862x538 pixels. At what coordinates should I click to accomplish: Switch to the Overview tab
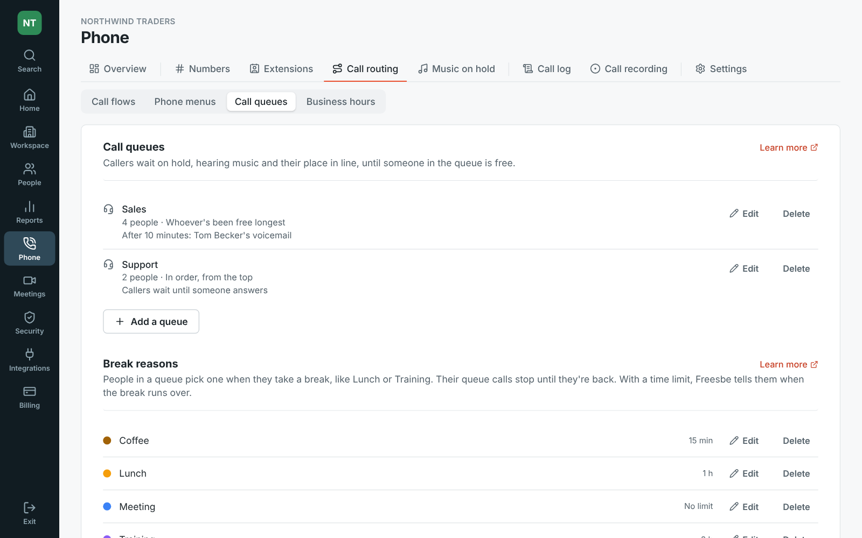click(x=117, y=69)
